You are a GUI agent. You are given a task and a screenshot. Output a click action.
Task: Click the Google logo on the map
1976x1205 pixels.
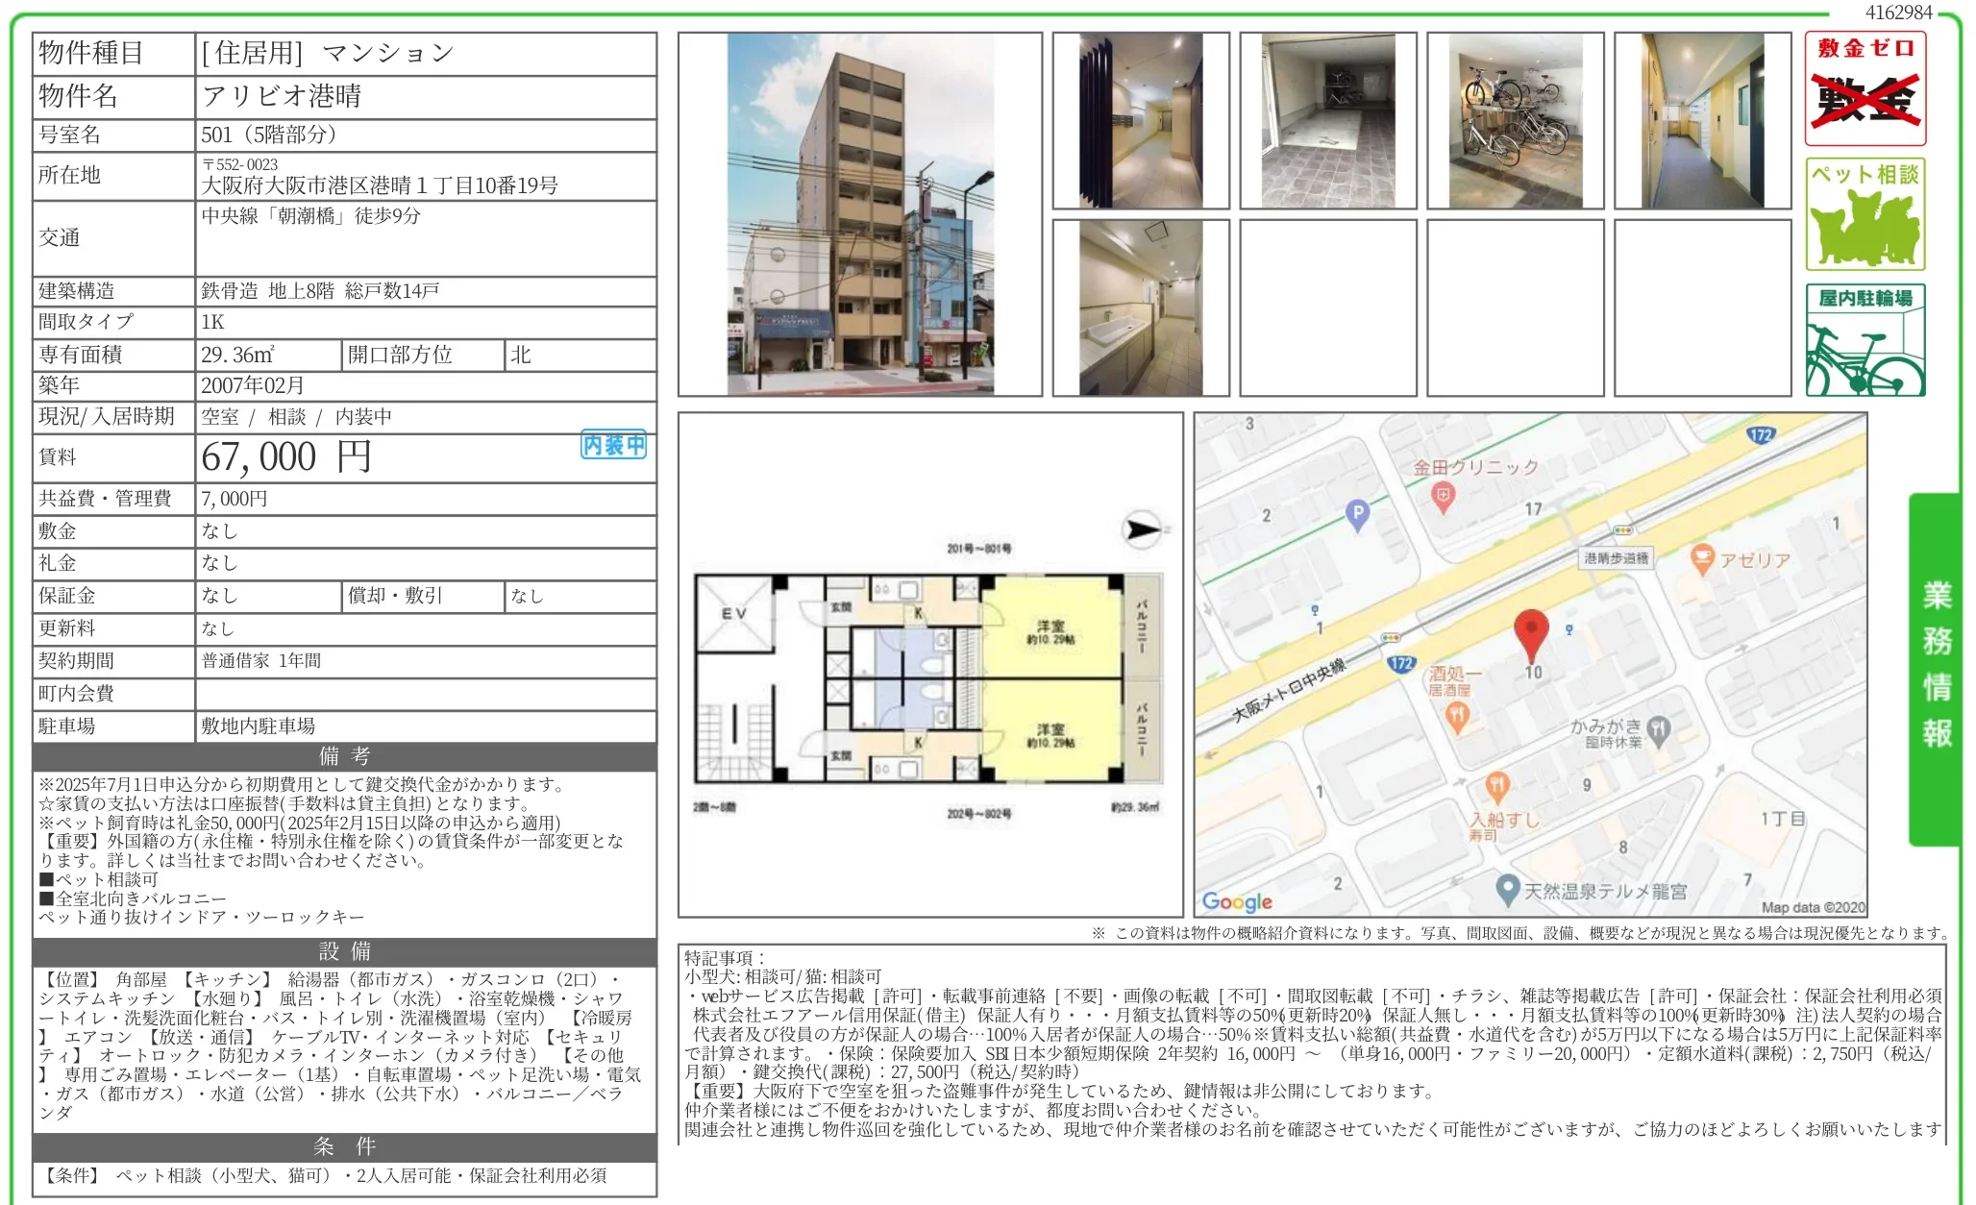(x=1237, y=901)
